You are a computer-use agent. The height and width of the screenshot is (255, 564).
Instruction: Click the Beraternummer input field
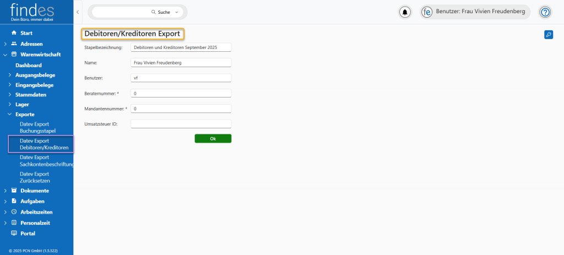[x=181, y=94]
